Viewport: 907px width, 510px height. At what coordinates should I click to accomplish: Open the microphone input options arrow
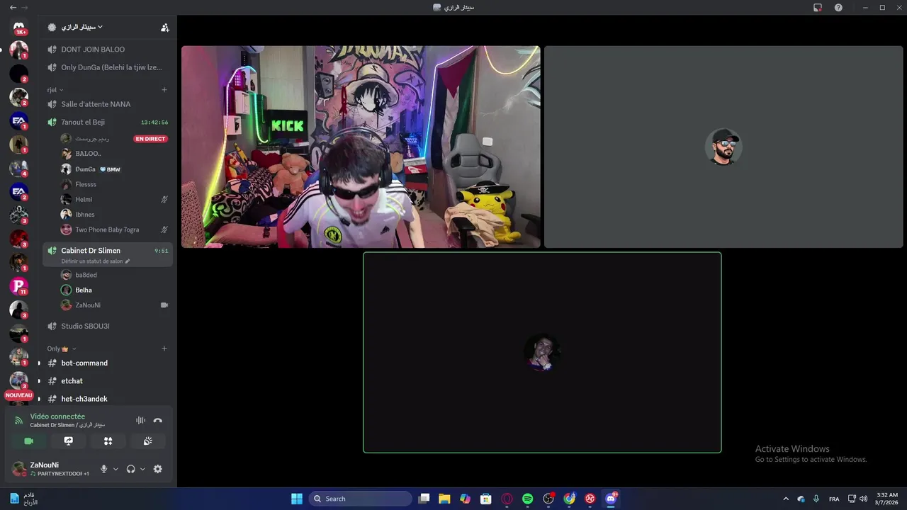116,469
